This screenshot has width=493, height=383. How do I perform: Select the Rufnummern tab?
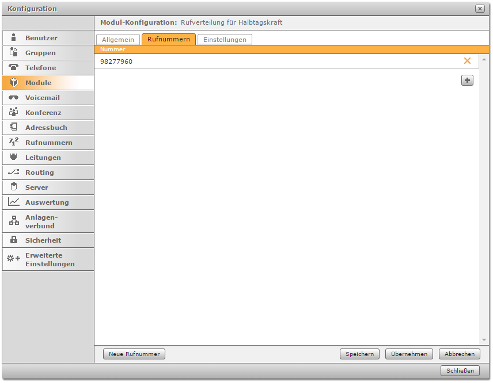click(x=169, y=40)
